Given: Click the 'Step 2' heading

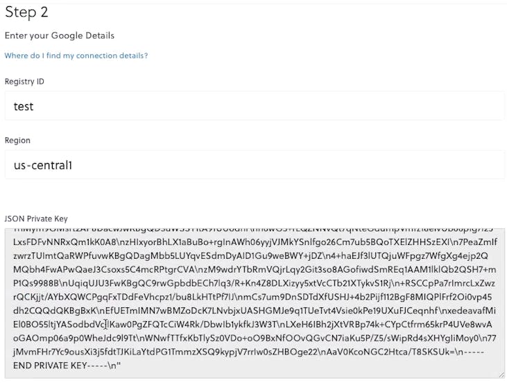Looking at the screenshot, I should tap(26, 12).
